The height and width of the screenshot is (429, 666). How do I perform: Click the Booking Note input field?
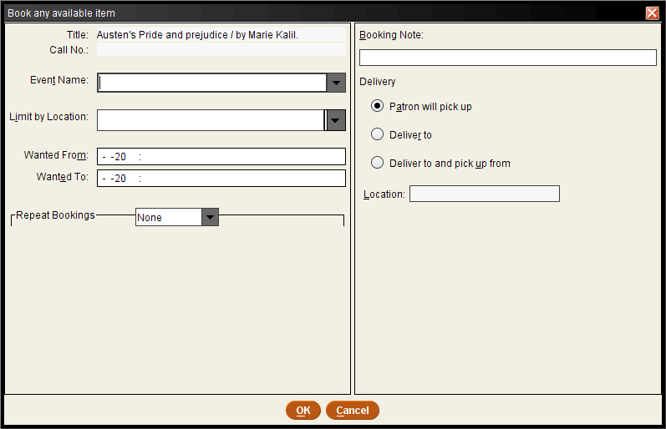click(x=508, y=58)
